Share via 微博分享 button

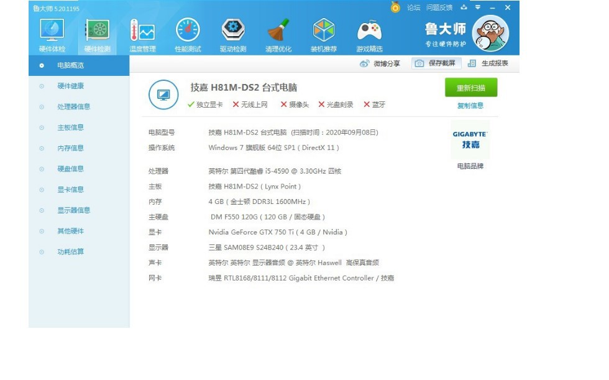coord(380,63)
